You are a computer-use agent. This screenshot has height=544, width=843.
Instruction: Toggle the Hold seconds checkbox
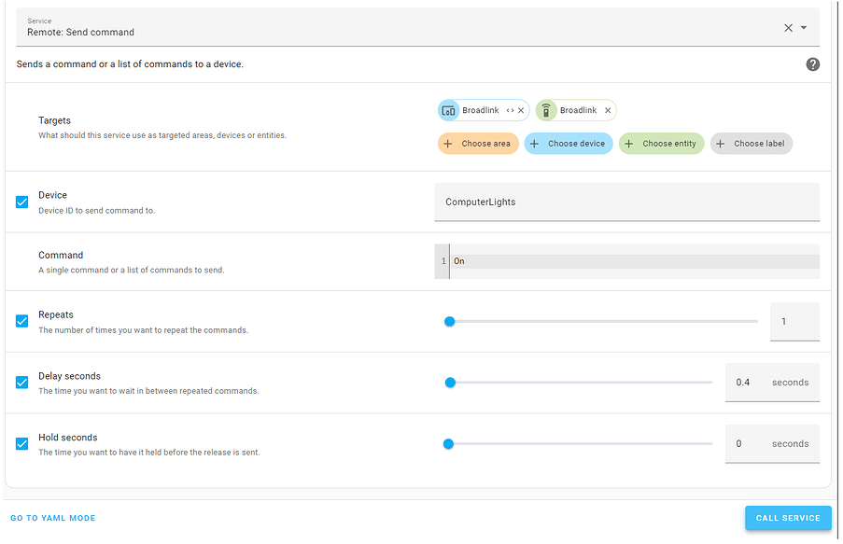click(22, 443)
